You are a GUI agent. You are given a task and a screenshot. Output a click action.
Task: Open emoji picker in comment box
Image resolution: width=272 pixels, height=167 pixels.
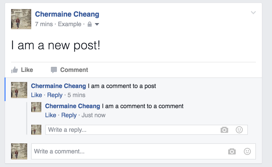click(x=247, y=151)
